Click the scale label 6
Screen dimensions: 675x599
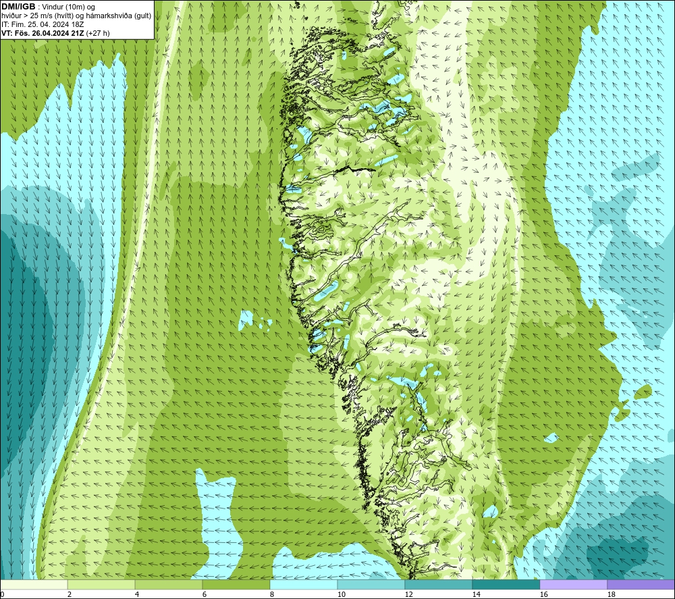205,595
